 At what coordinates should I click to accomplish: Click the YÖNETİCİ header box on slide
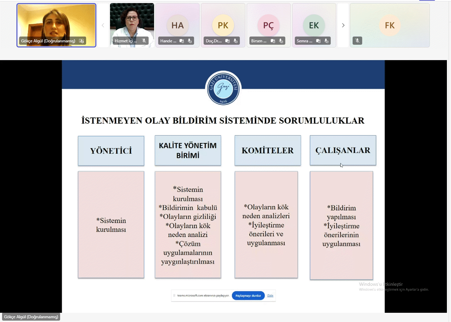(x=111, y=151)
